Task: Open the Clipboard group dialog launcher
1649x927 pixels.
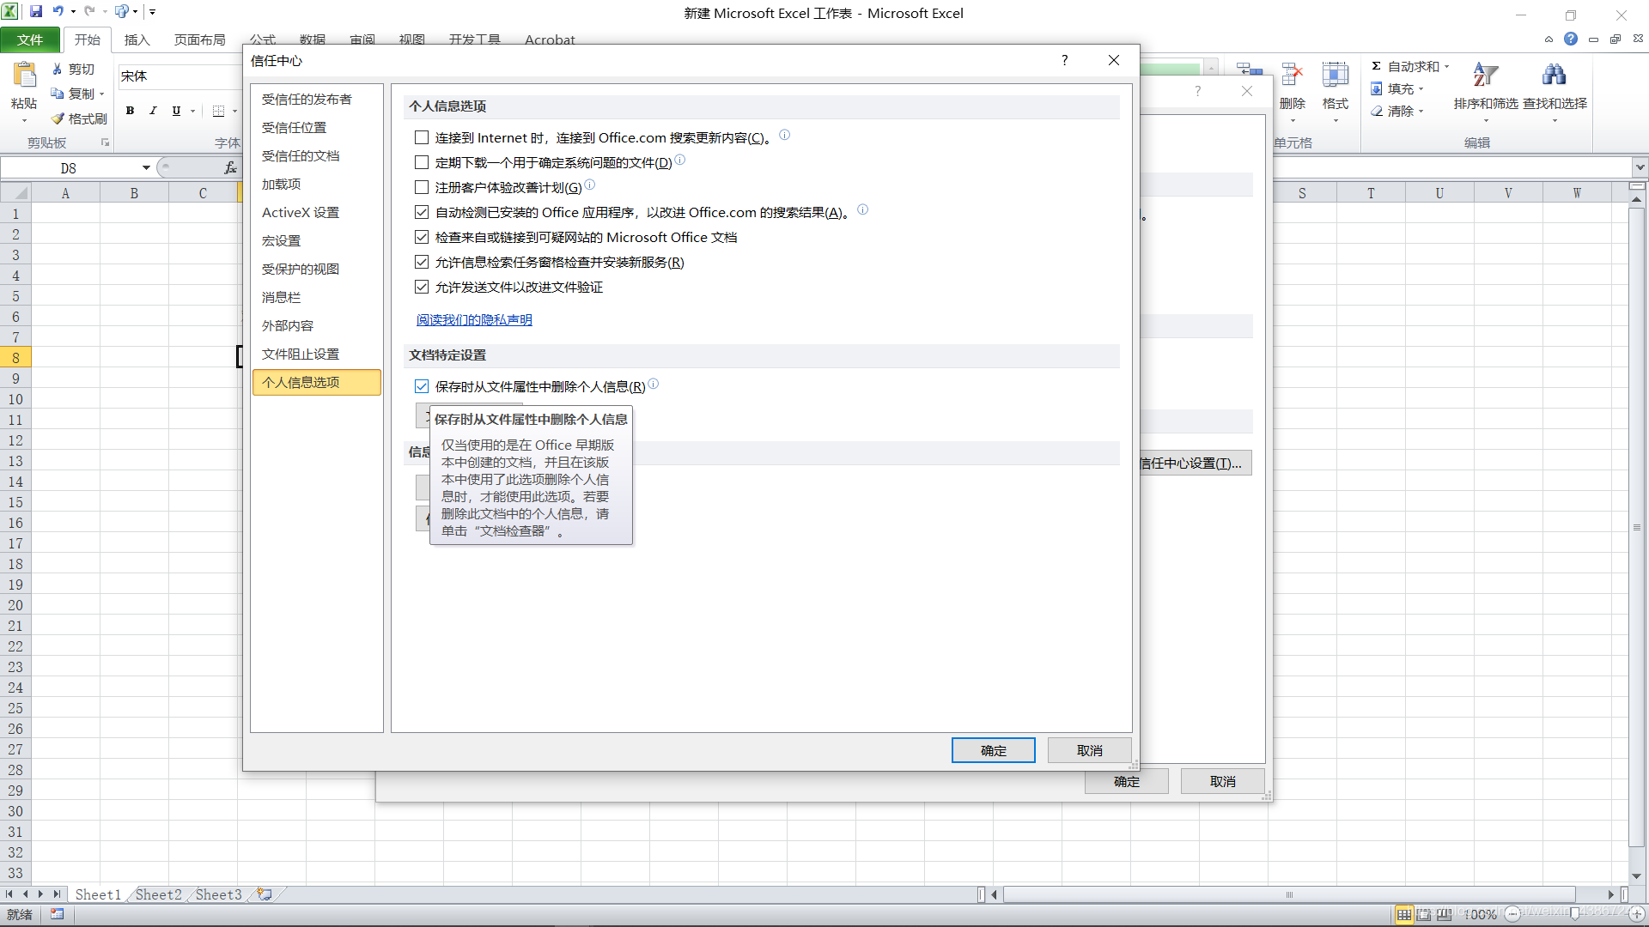Action: click(x=105, y=142)
